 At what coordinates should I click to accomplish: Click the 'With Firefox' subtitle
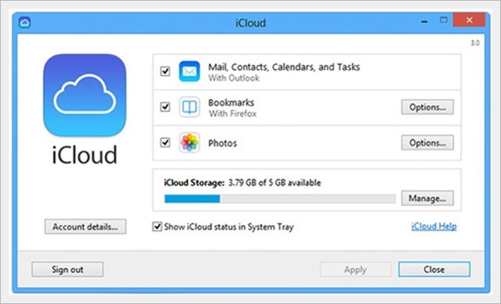[233, 113]
